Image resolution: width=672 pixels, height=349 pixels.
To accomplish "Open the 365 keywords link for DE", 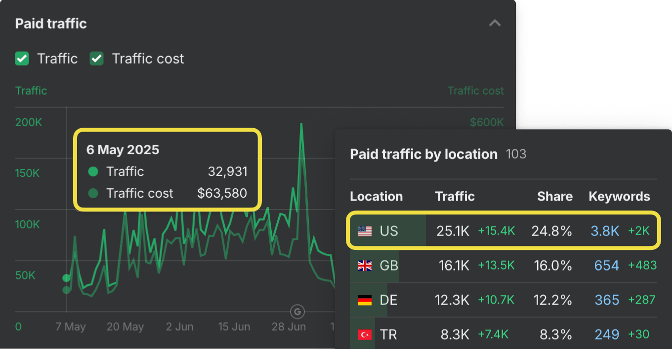I will tap(607, 300).
